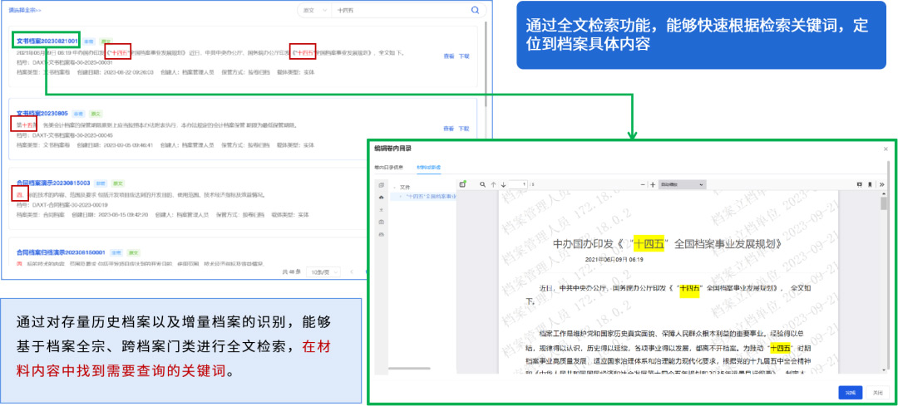This screenshot has height=406, width=898.
Task: Switch to the 卷内目录信息 tab
Action: 388,166
